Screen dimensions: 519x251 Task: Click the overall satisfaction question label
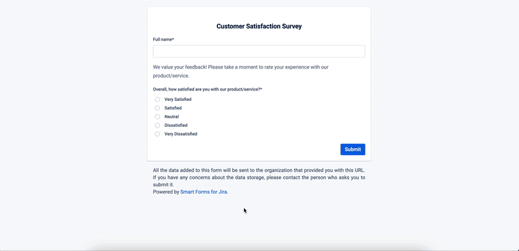207,89
